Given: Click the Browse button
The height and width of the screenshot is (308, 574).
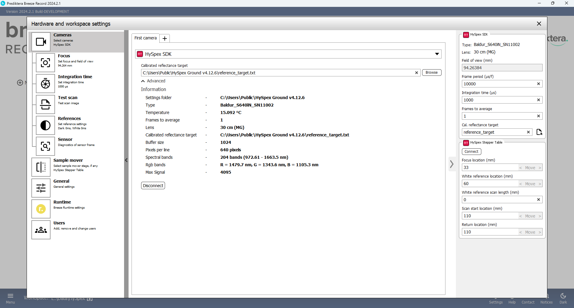Looking at the screenshot, I should [431, 73].
